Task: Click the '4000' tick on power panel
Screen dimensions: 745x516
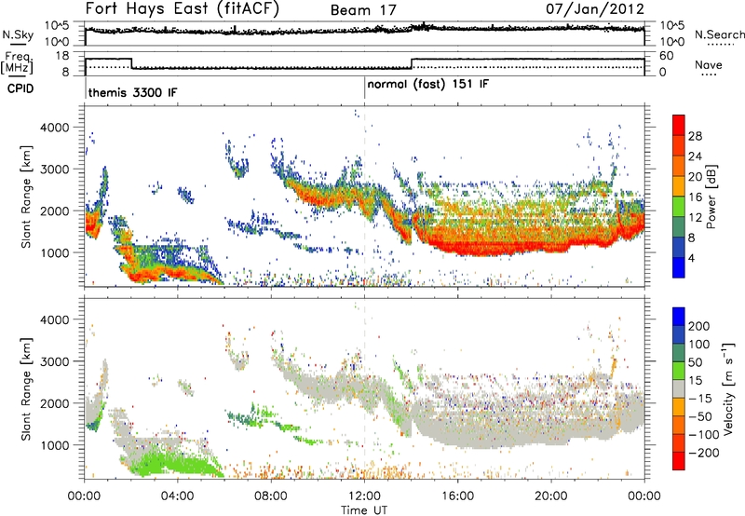Action: tap(55, 128)
